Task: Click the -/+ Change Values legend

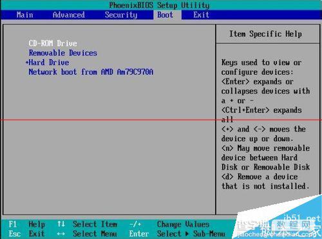Action: 135,224
